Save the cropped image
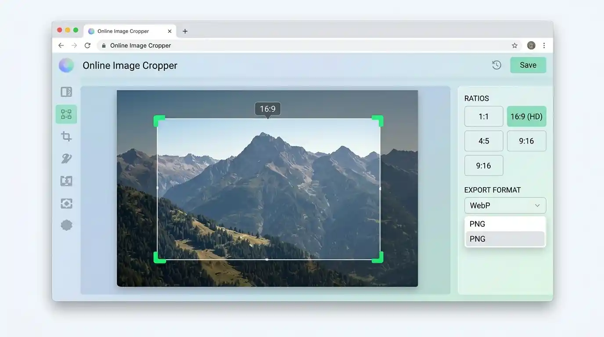 (528, 65)
